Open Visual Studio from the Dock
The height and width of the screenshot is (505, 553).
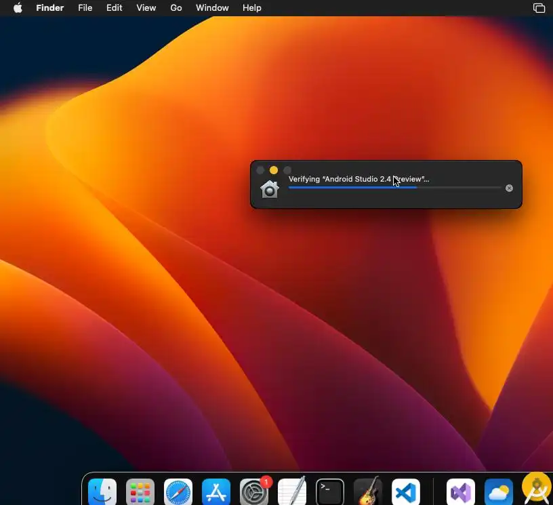(461, 492)
